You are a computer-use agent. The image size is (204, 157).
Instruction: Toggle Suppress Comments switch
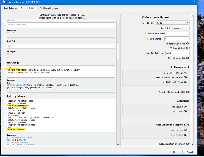point(188,43)
